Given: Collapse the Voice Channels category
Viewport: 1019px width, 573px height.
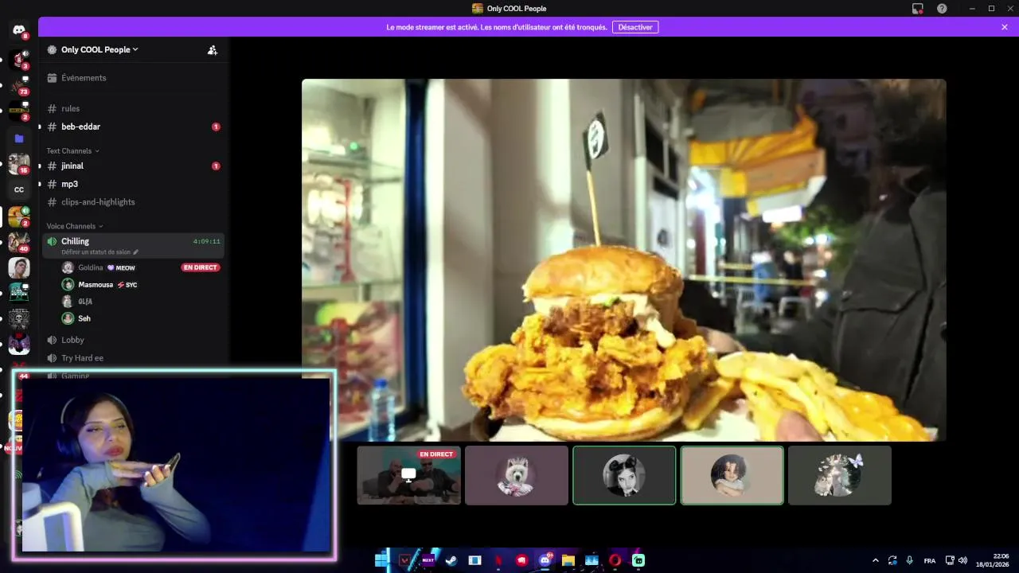Looking at the screenshot, I should pos(74,226).
